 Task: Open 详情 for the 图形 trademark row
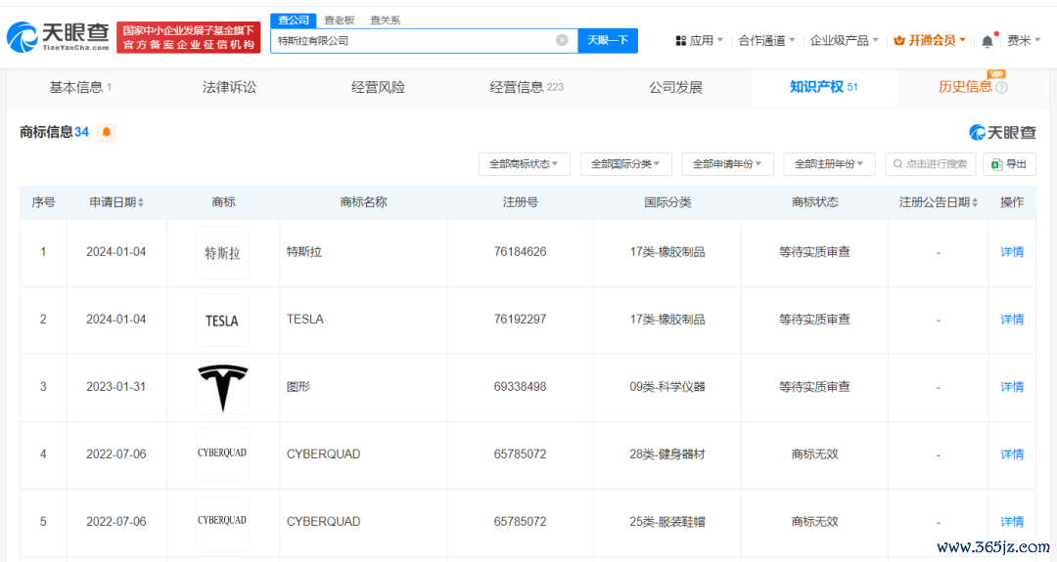(1012, 387)
